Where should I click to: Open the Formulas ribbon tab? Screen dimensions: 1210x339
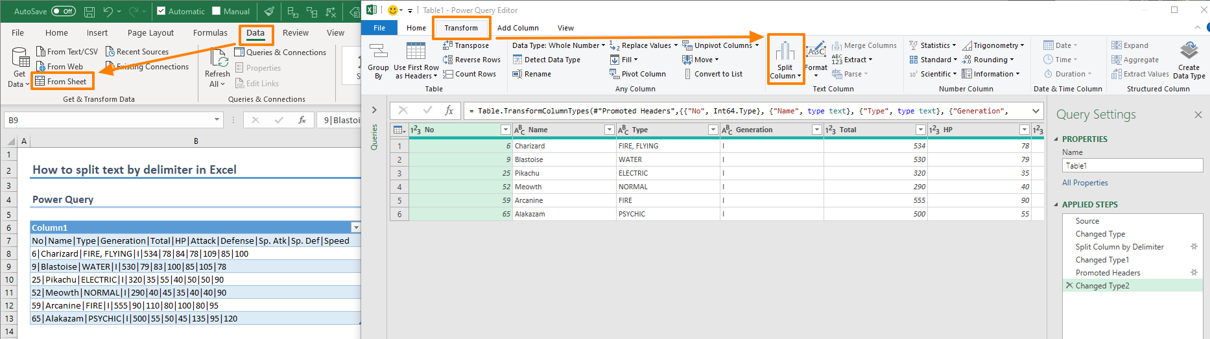(210, 32)
